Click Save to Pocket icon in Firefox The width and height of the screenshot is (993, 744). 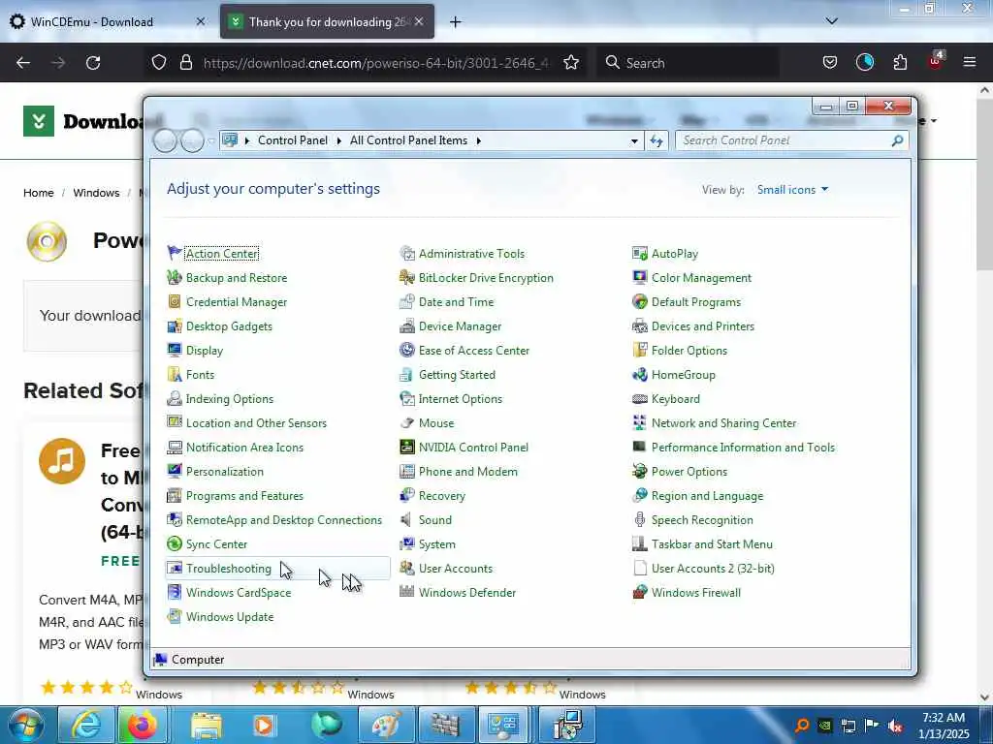pyautogui.click(x=830, y=63)
